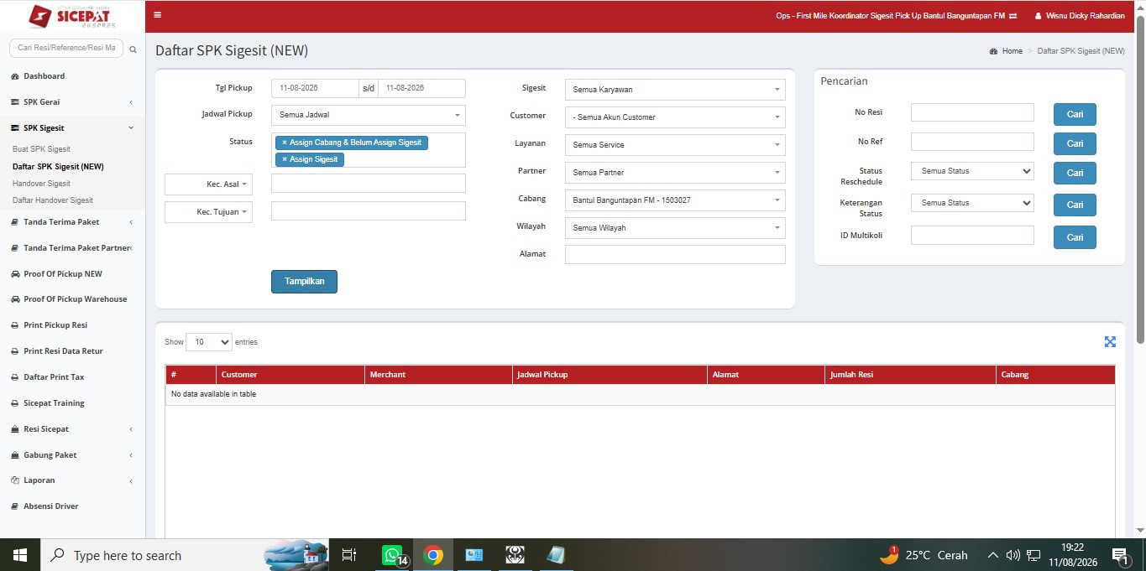Open the Jadwal Pickup dropdown

[368, 115]
